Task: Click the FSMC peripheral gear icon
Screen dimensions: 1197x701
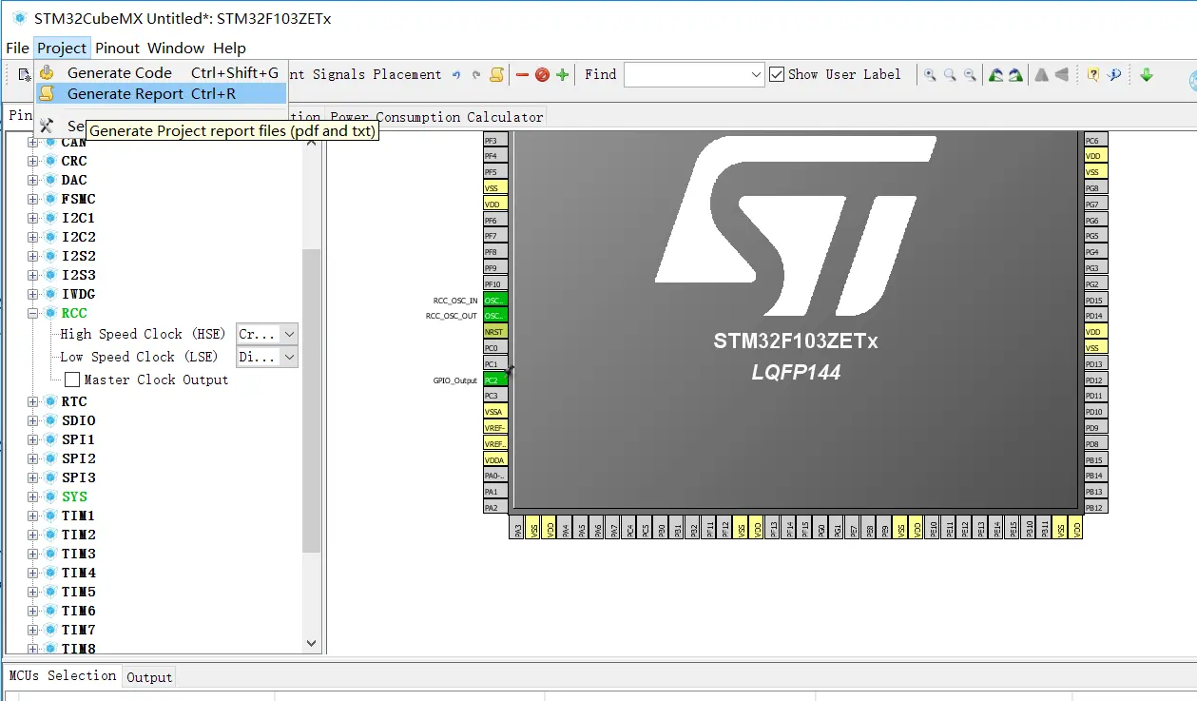Action: (x=51, y=199)
